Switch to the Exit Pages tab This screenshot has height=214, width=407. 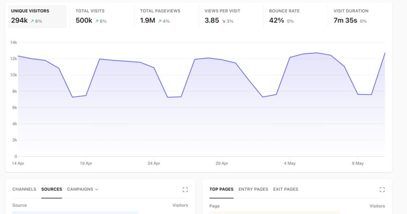click(285, 189)
